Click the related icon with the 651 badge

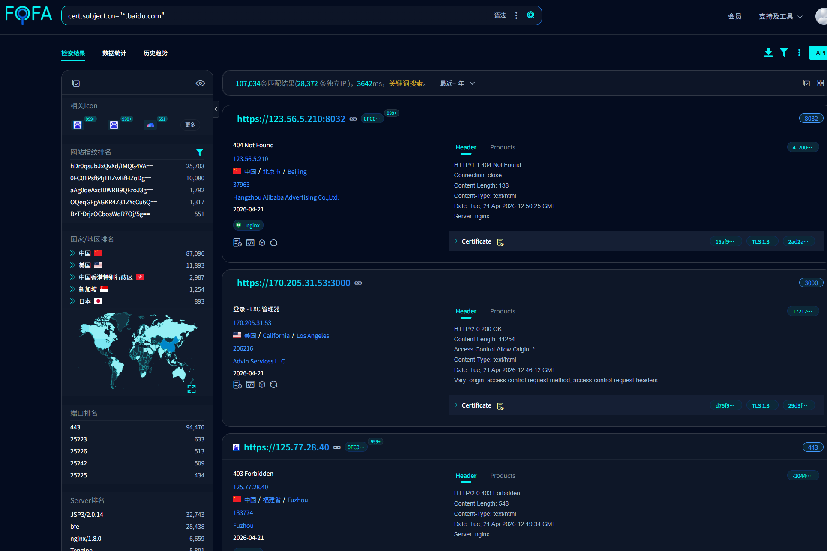pyautogui.click(x=150, y=125)
